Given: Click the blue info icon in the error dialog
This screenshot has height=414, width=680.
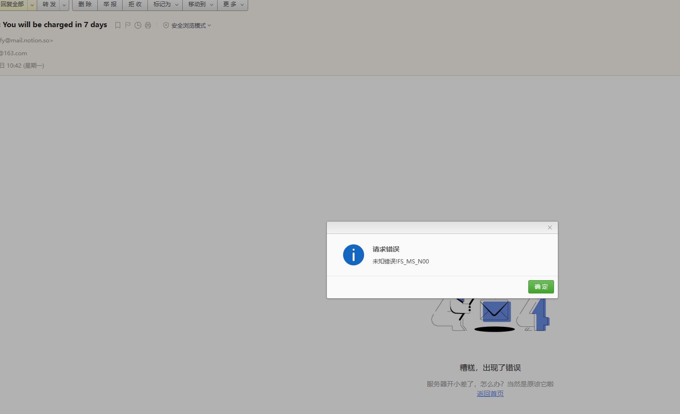Looking at the screenshot, I should click(x=353, y=255).
